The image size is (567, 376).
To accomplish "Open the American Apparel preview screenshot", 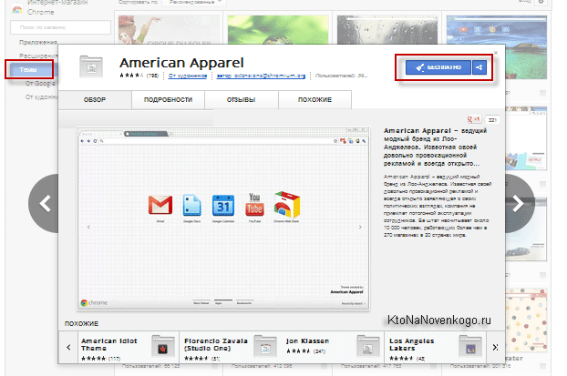I will 223,218.
